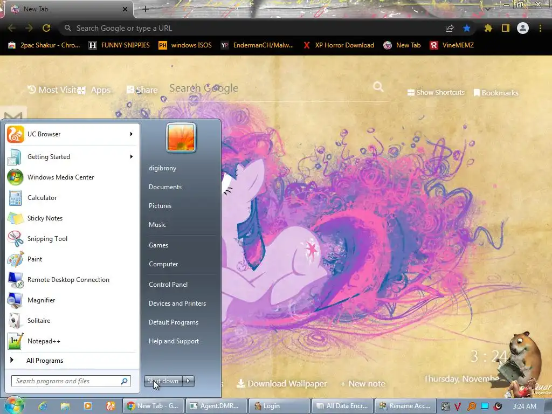Expand UC Browser jump list arrow
Screen dimensions: 552x414
coord(132,134)
